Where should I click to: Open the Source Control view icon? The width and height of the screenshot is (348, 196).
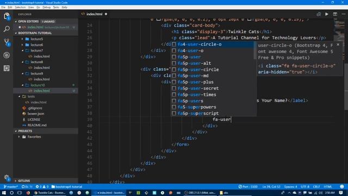pyautogui.click(x=7, y=42)
